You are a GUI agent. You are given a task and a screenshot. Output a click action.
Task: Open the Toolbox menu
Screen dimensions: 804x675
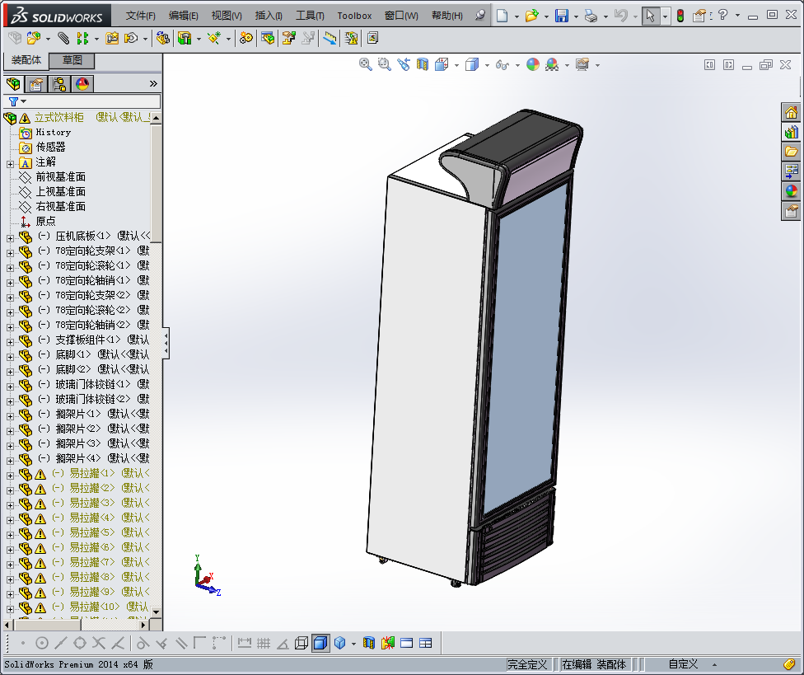point(354,16)
